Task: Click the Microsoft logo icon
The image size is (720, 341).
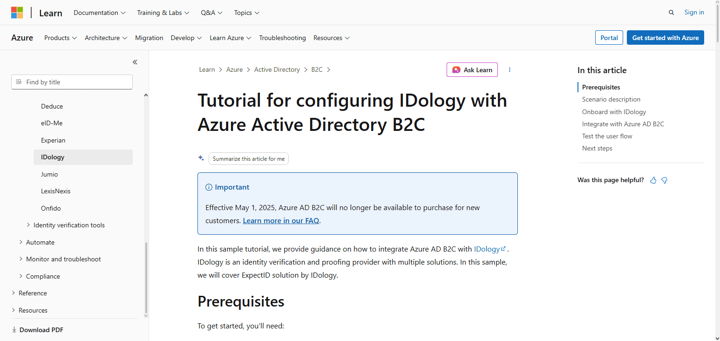Action: tap(17, 13)
